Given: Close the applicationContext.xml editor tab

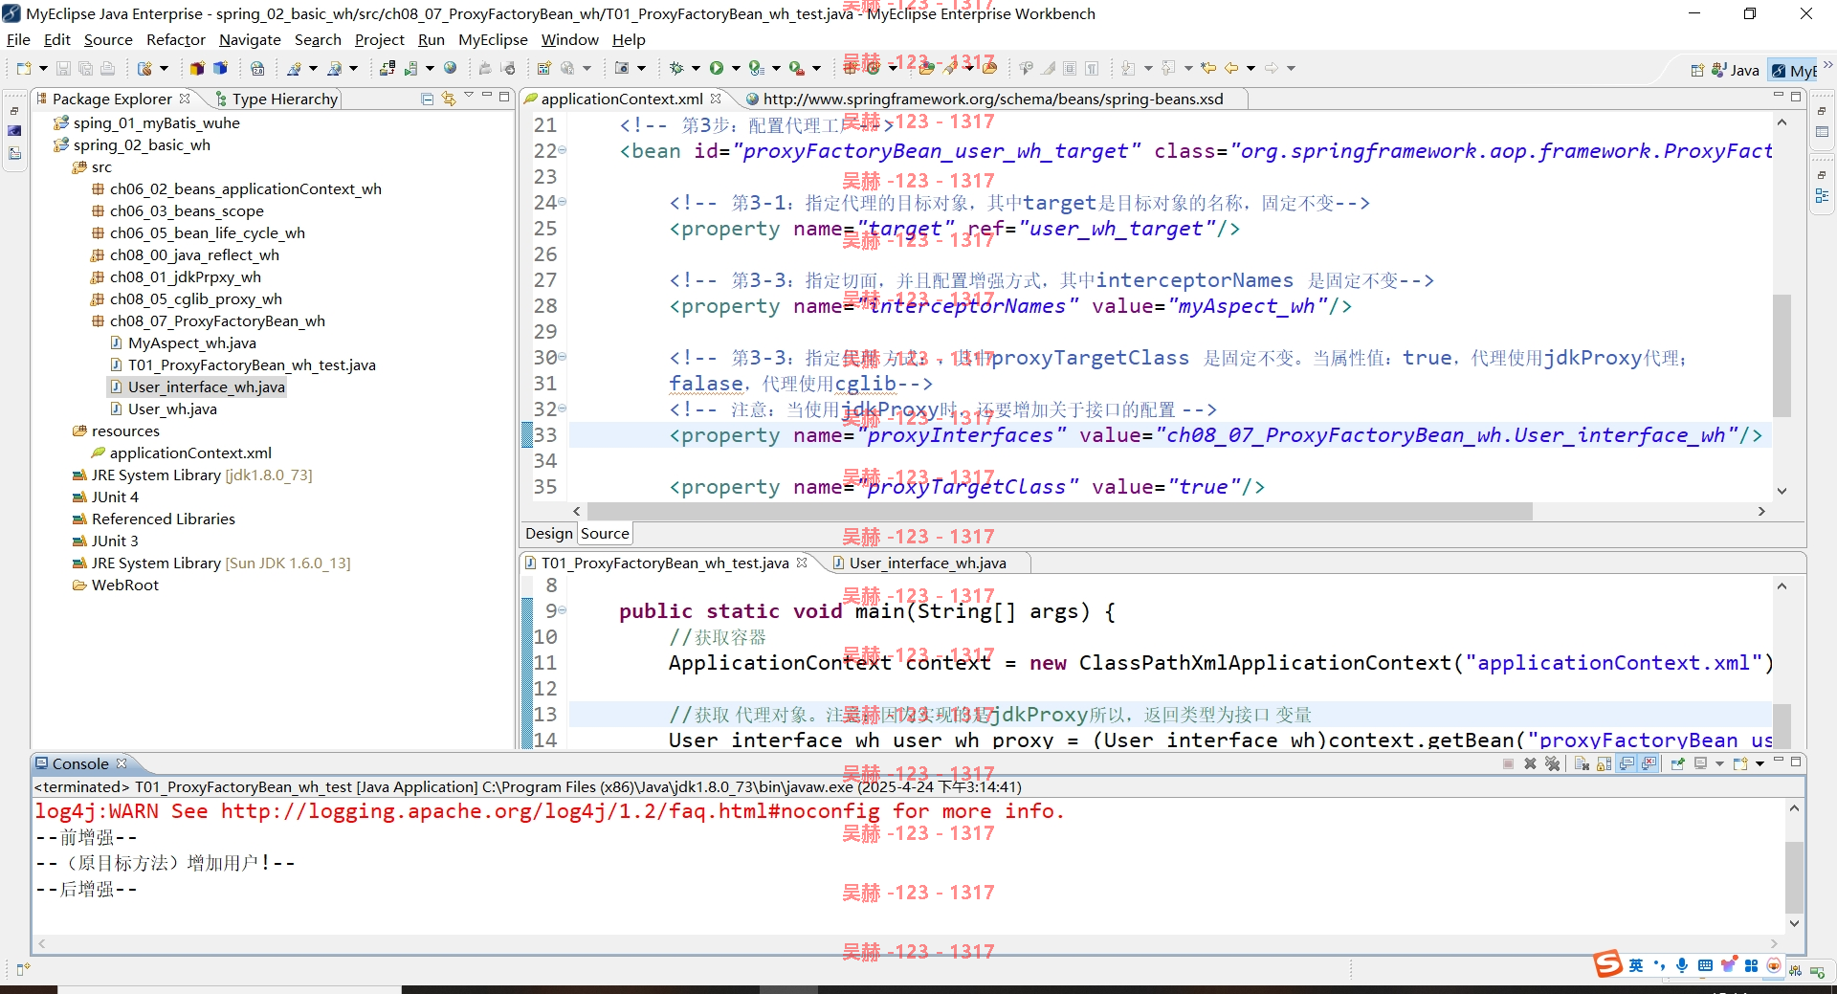Looking at the screenshot, I should click(x=716, y=99).
